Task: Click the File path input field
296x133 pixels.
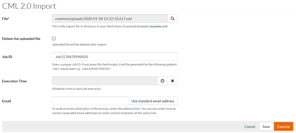Action: point(110,18)
